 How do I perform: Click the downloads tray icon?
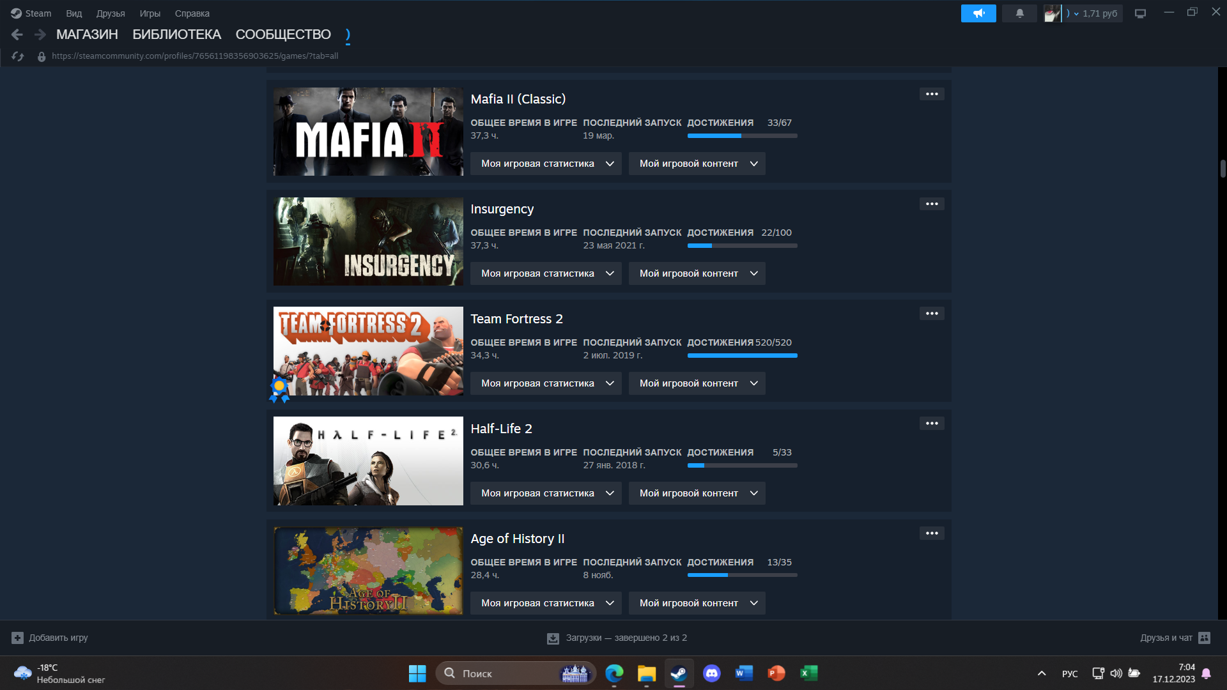[553, 638]
